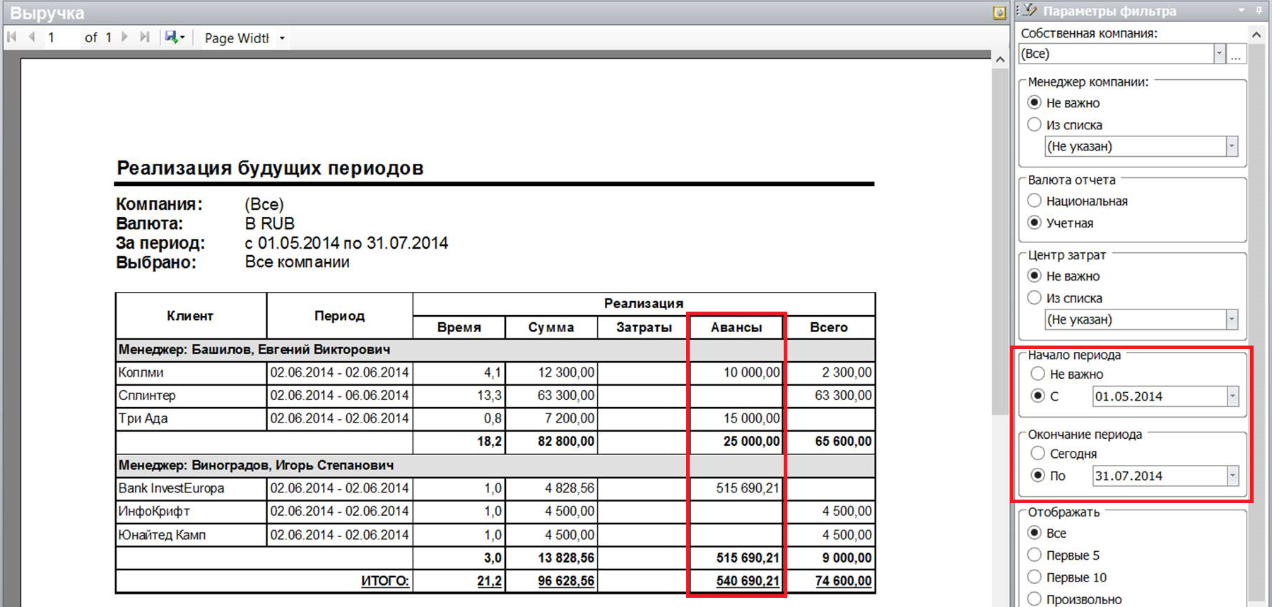Click the Менеджер: Башилов group header
The image size is (1272, 607).
click(x=495, y=350)
